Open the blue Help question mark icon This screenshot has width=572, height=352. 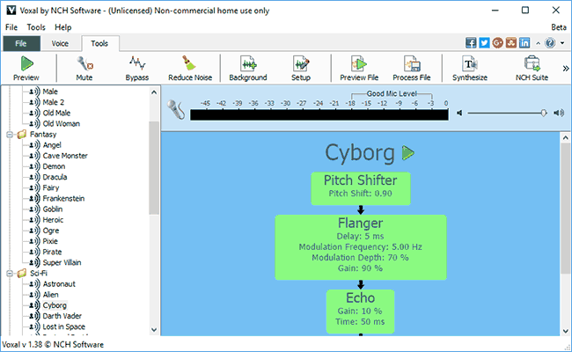(550, 43)
